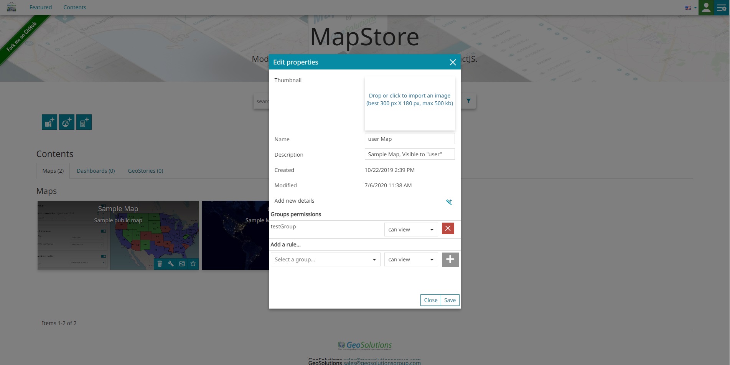The height and width of the screenshot is (365, 730).
Task: Add the new group rule plus button
Action: 450,259
